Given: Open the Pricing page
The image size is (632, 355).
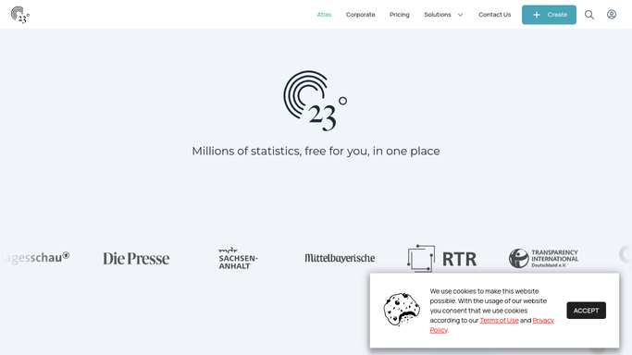Looking at the screenshot, I should point(400,15).
